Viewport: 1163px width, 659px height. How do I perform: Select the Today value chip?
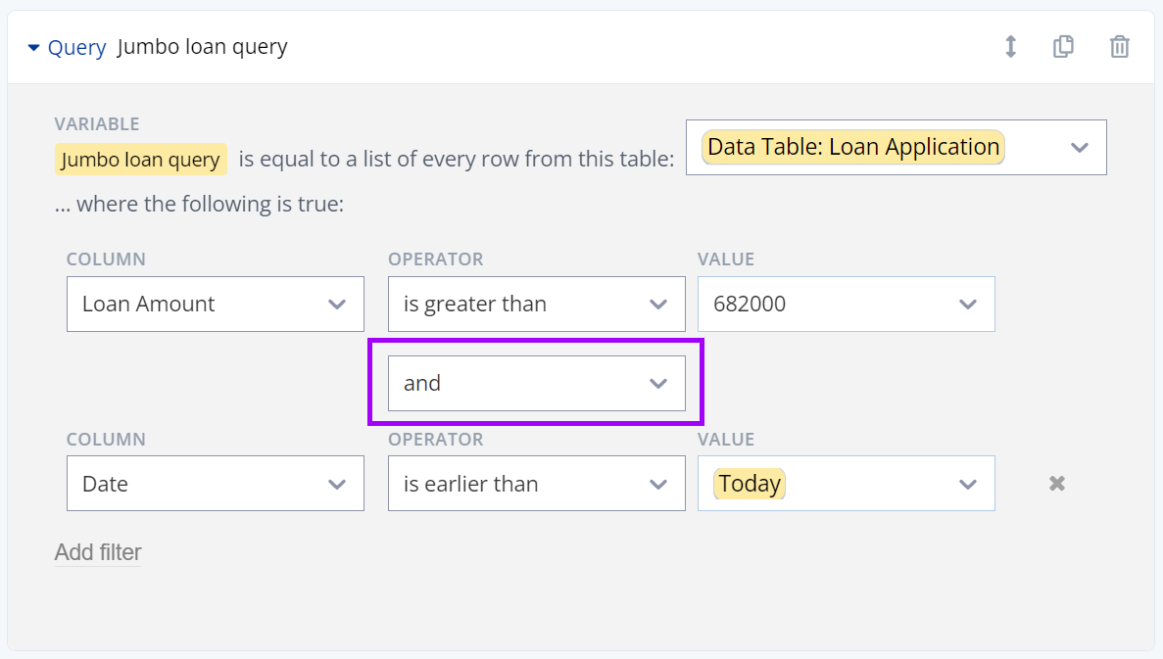click(751, 483)
